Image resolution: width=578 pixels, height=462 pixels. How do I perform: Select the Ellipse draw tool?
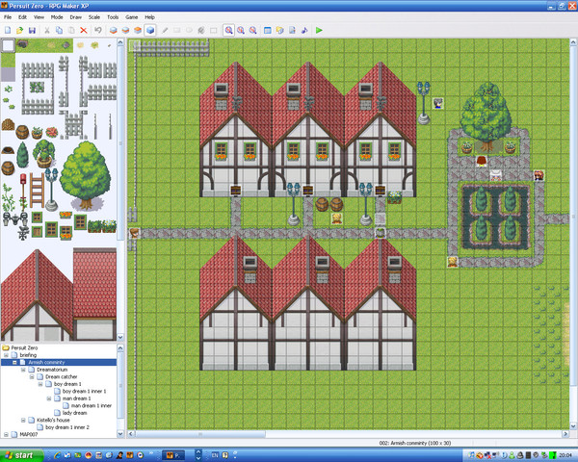pos(189,30)
